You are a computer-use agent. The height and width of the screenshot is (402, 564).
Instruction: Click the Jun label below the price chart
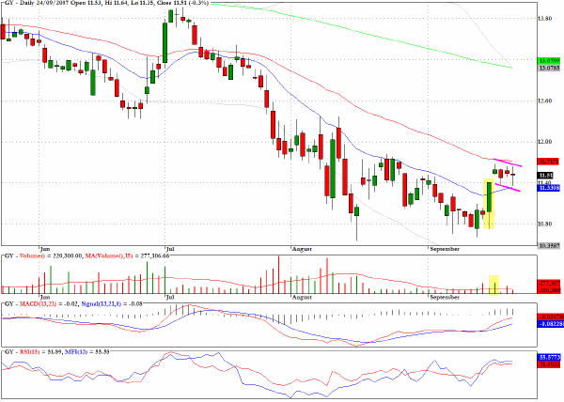pyautogui.click(x=44, y=249)
